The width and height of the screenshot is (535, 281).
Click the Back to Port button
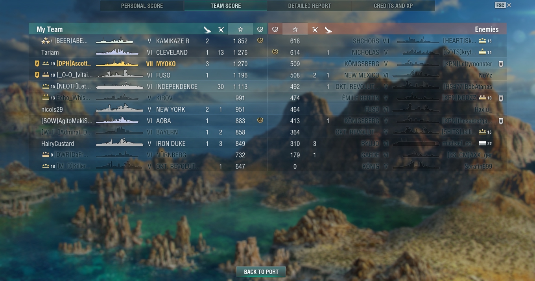(261, 272)
